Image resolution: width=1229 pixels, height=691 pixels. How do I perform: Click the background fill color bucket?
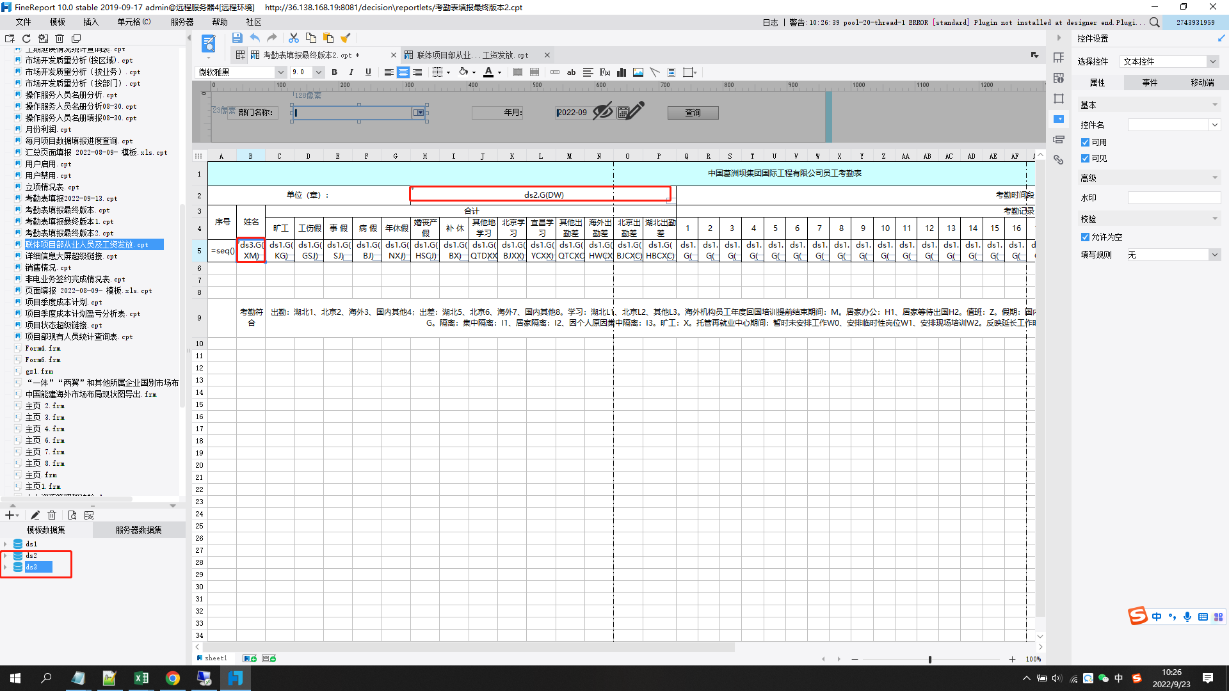pyautogui.click(x=463, y=72)
